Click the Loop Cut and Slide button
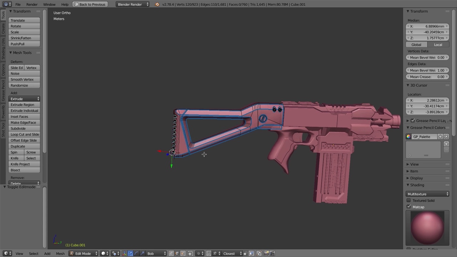The height and width of the screenshot is (257, 457). (24, 135)
